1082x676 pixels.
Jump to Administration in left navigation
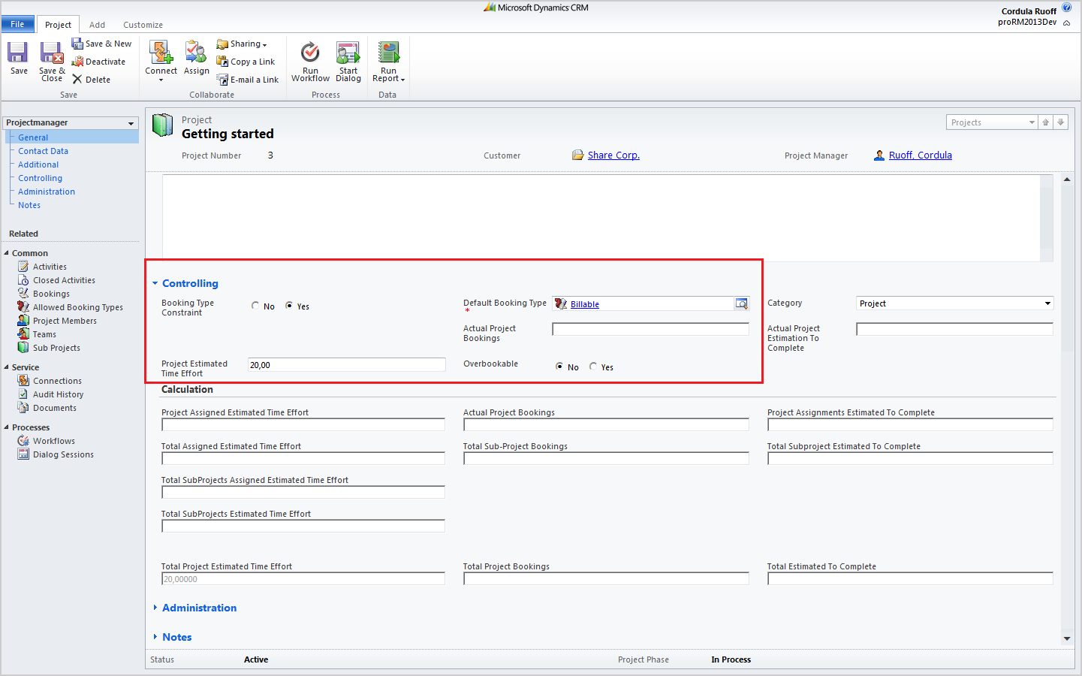tap(47, 192)
